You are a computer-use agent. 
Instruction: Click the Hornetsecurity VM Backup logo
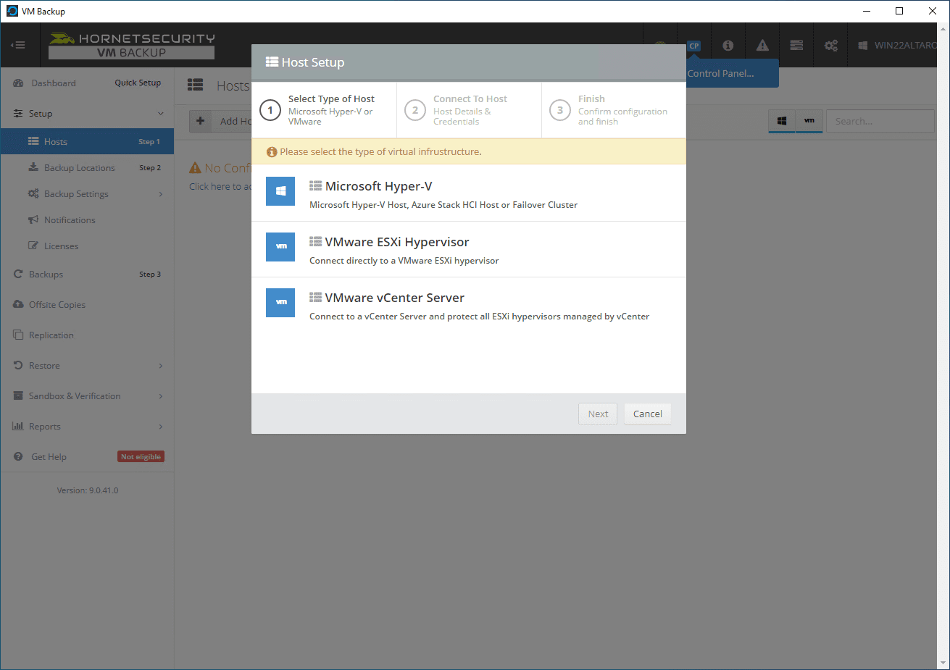tap(132, 45)
